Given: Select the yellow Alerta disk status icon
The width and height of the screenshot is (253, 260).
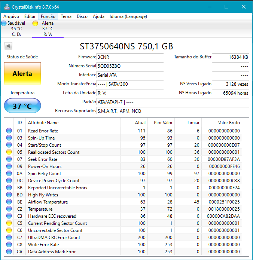Looking at the screenshot, I should (35, 23).
